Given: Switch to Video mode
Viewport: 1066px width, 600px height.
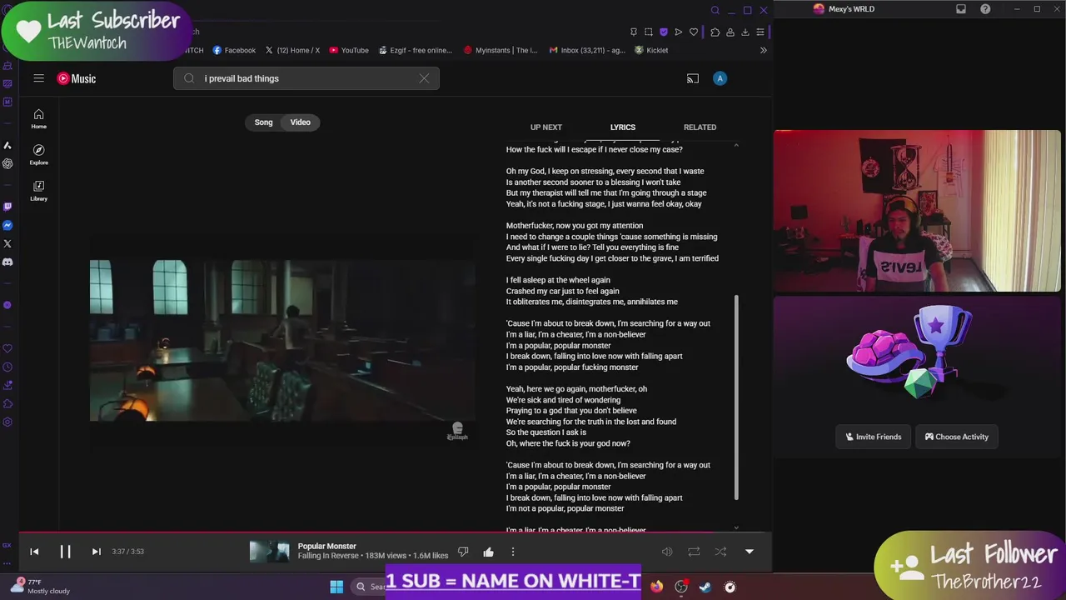Looking at the screenshot, I should [x=300, y=122].
